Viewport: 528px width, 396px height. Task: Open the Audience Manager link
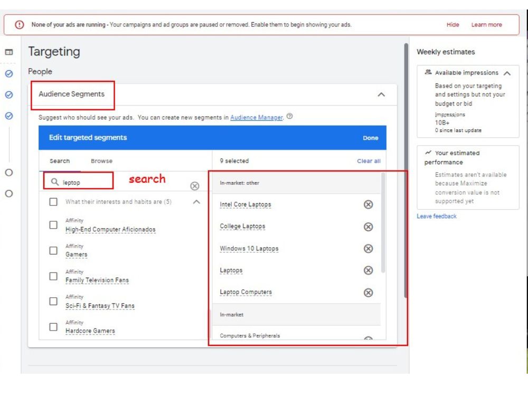click(257, 117)
